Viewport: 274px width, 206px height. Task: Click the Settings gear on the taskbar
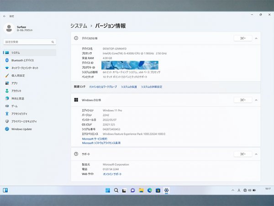166,190
